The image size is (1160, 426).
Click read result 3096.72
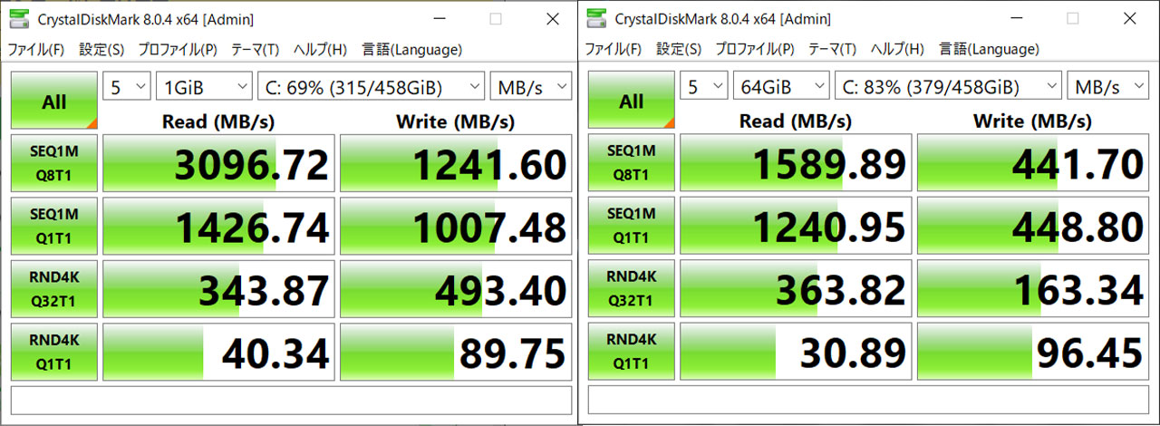tap(218, 163)
